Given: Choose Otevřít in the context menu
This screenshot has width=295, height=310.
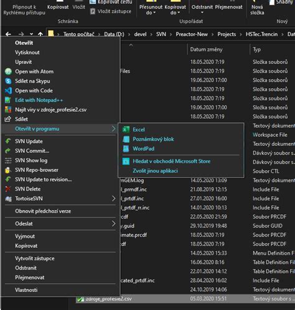Looking at the screenshot, I should tap(24, 43).
